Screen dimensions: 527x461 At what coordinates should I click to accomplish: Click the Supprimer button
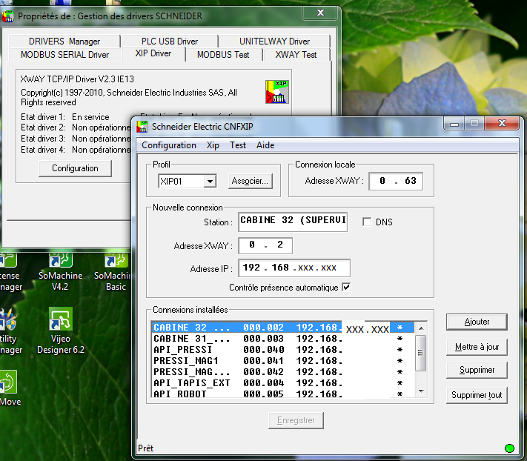coord(477,370)
